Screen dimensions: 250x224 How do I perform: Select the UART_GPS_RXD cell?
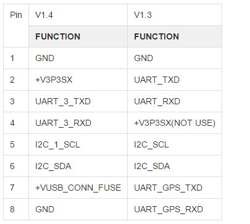point(175,209)
